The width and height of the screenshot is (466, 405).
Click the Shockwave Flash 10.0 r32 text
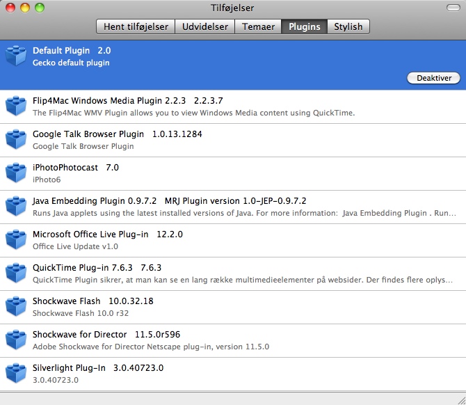point(81,313)
